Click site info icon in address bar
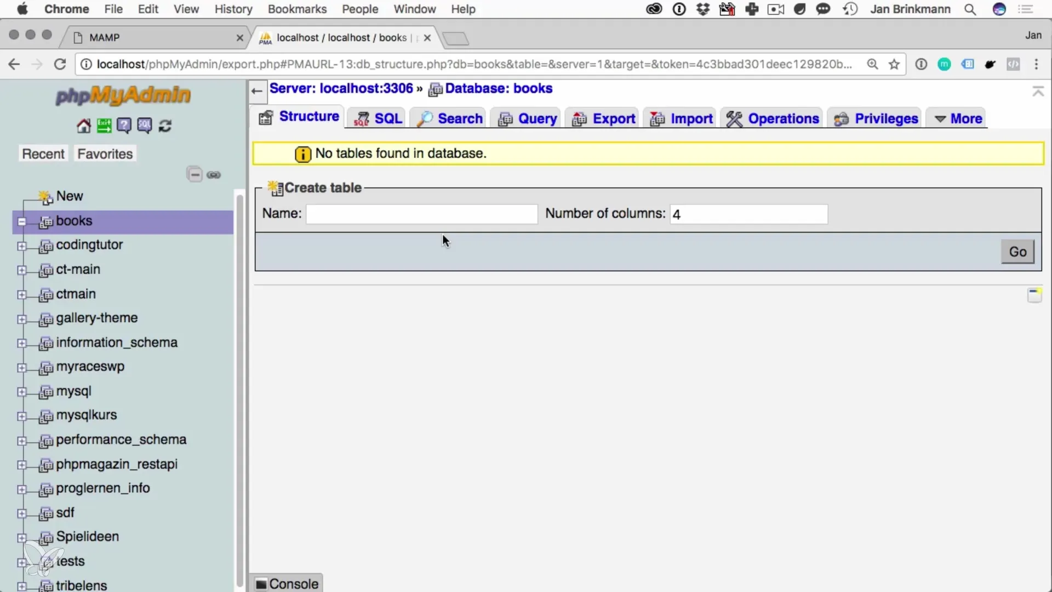Image resolution: width=1052 pixels, height=592 pixels. pos(86,65)
